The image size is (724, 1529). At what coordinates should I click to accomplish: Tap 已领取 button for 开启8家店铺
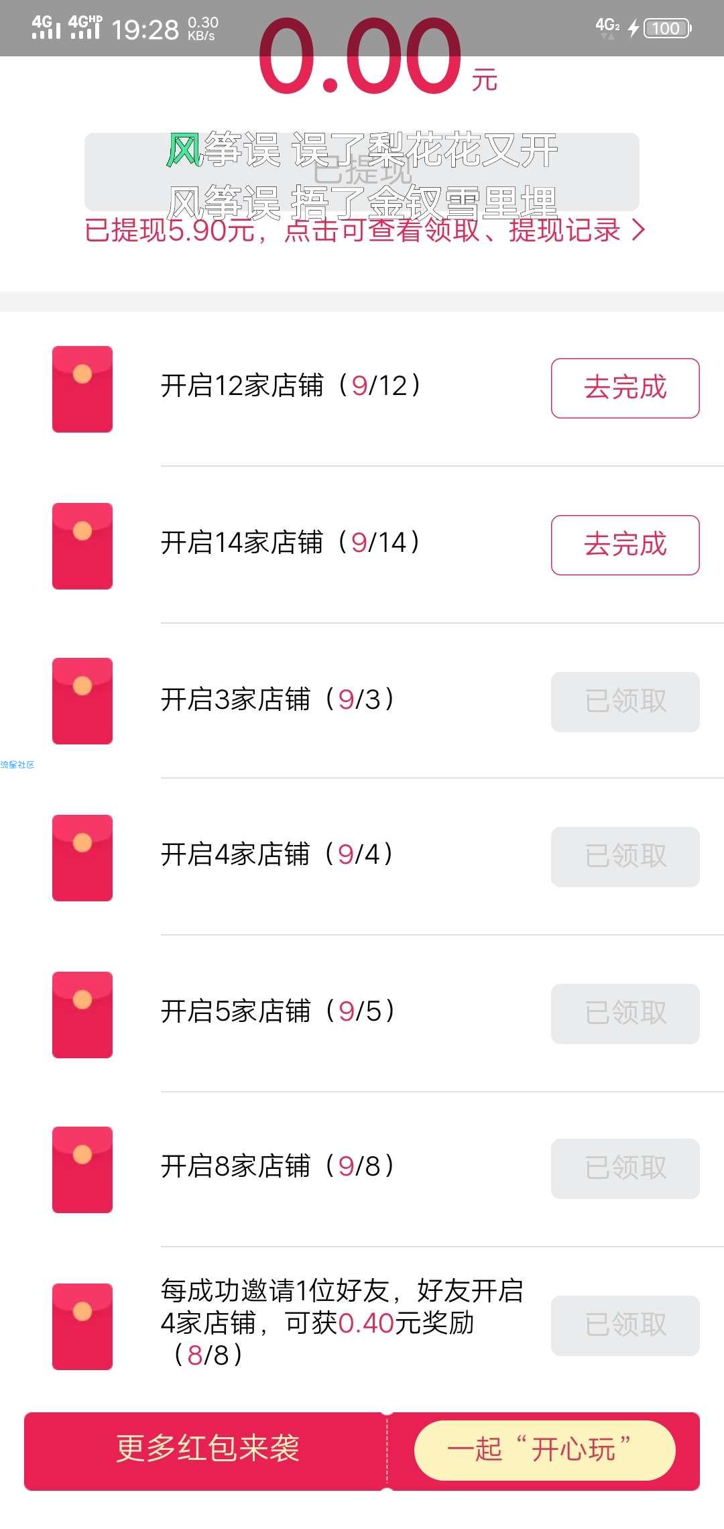pyautogui.click(x=625, y=1168)
